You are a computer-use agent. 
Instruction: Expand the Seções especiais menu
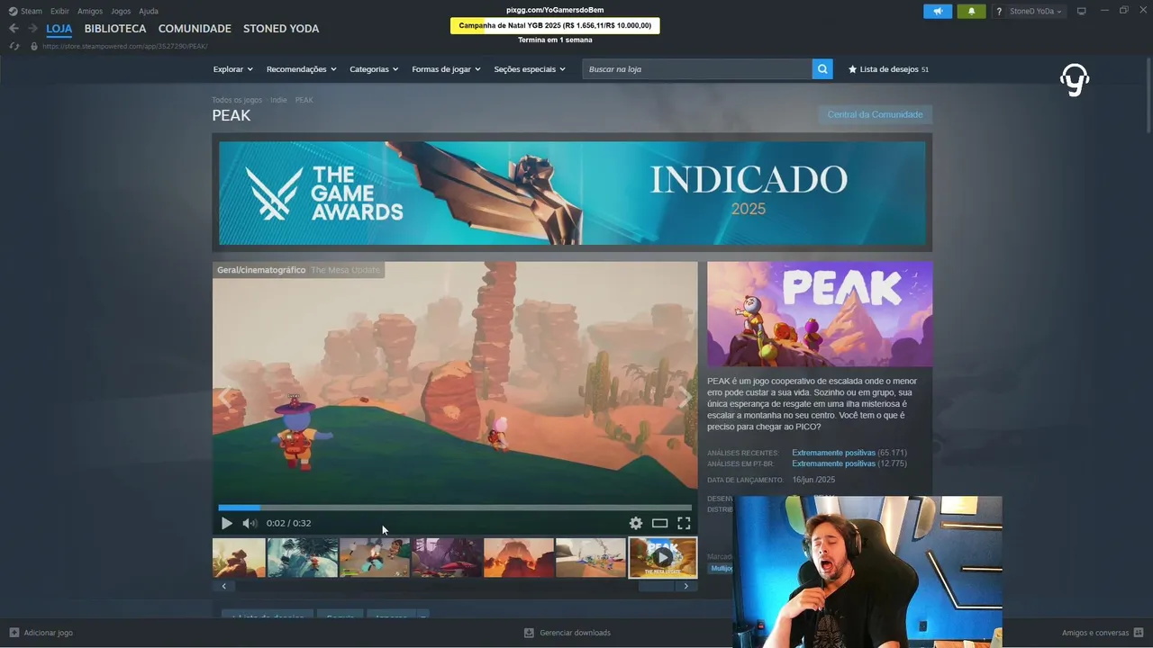click(530, 69)
